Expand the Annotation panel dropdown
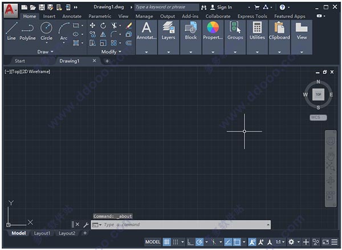 [146, 52]
